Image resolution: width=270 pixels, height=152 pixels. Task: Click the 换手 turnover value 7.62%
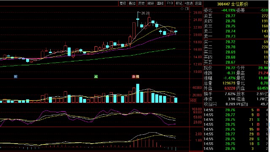[x=230, y=94]
